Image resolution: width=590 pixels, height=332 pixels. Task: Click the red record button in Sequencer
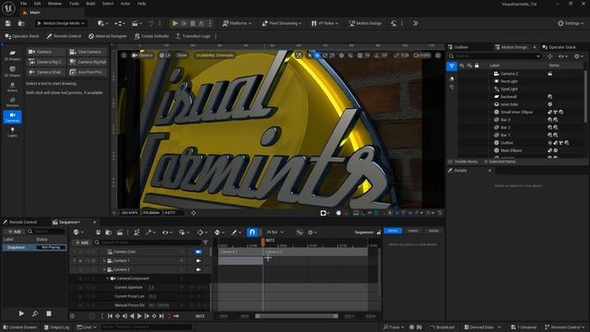coord(92,316)
